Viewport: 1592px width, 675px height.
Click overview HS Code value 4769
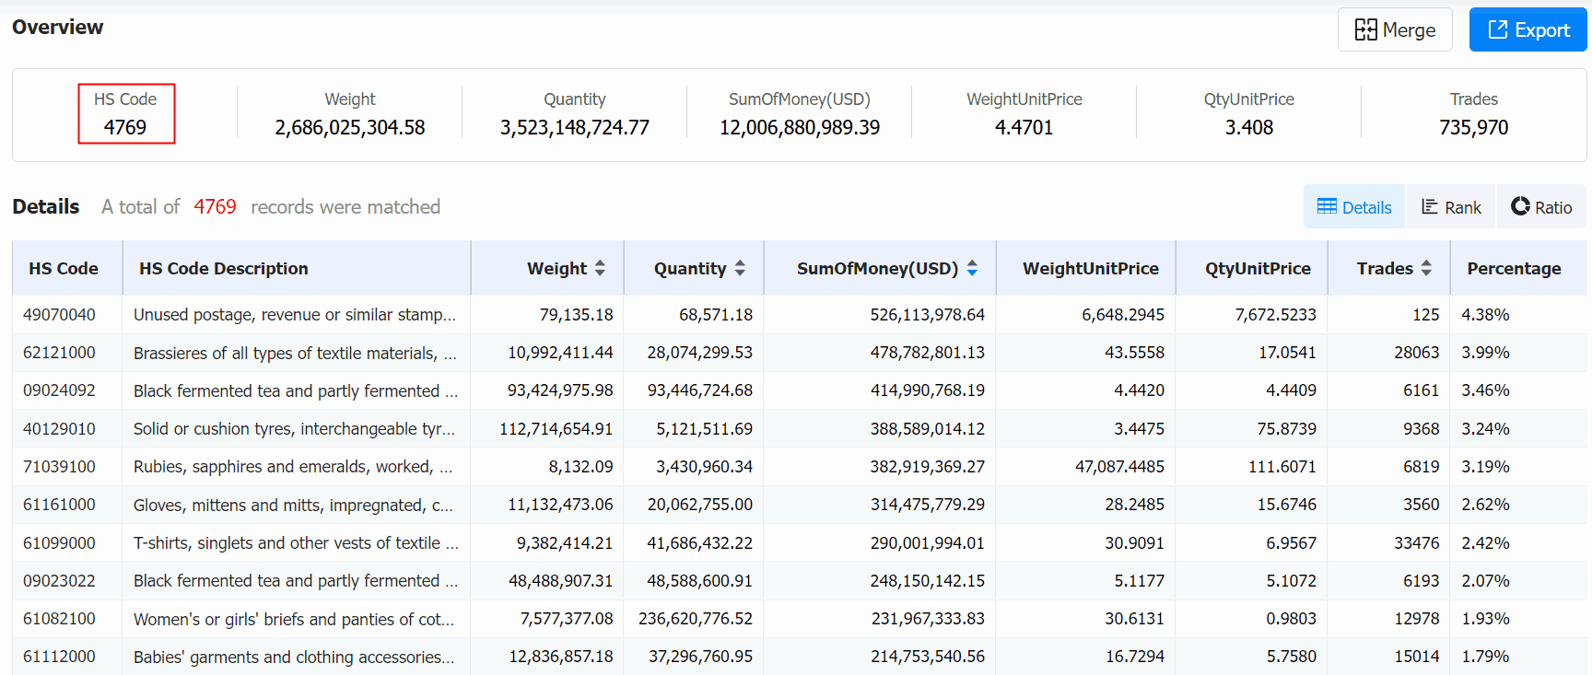tap(125, 127)
